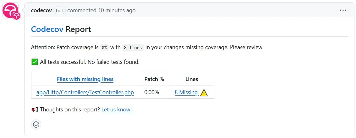Click the bot label badge
Image resolution: width=356 pixels, height=138 pixels.
pyautogui.click(x=59, y=10)
